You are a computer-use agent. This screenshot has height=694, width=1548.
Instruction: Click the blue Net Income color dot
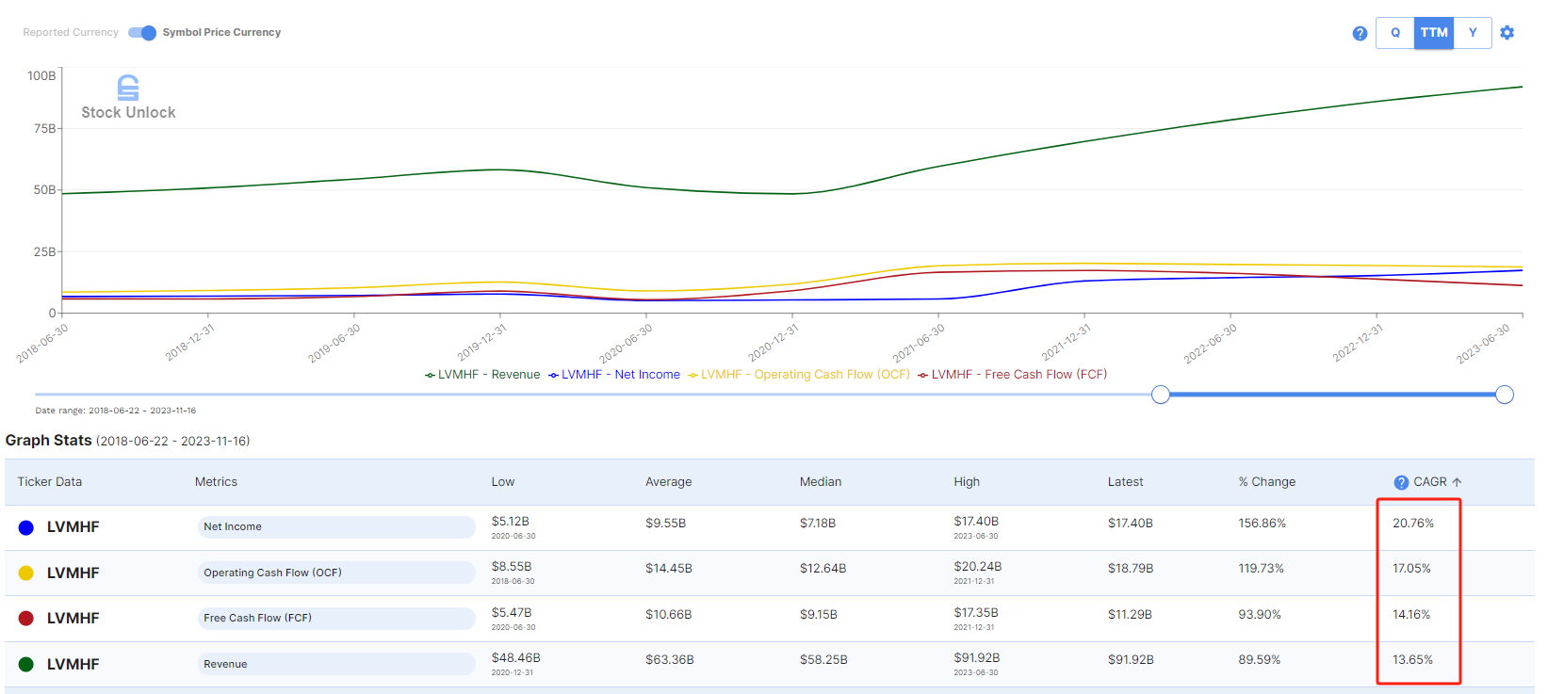26,527
